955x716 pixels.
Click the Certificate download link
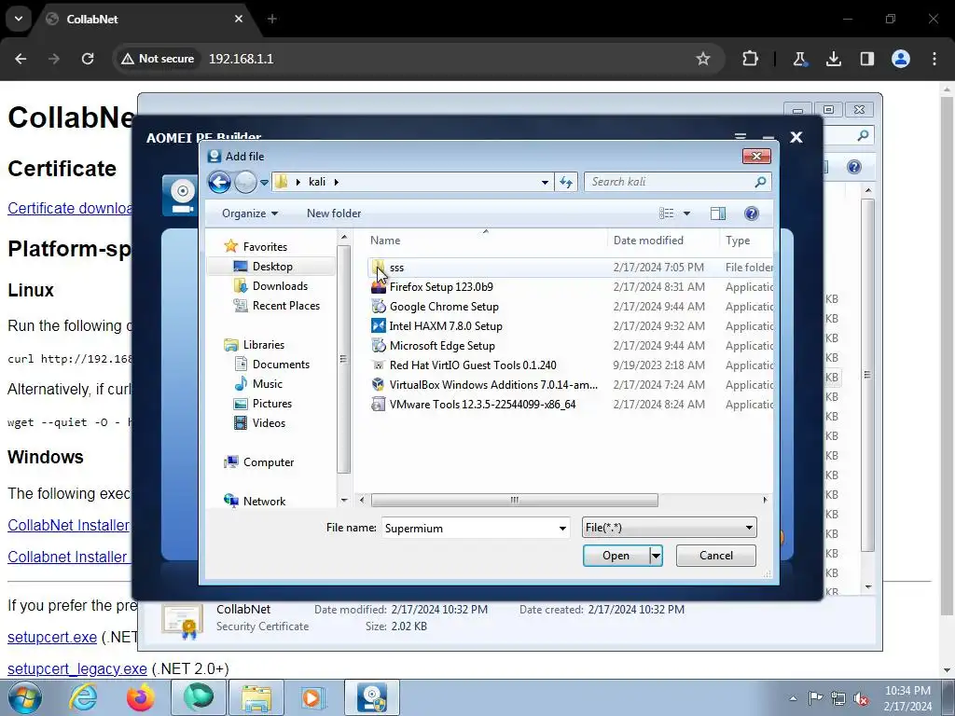[x=70, y=208]
